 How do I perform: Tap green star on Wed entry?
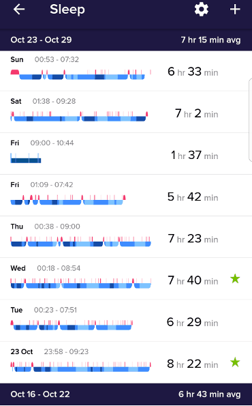pos(235,279)
